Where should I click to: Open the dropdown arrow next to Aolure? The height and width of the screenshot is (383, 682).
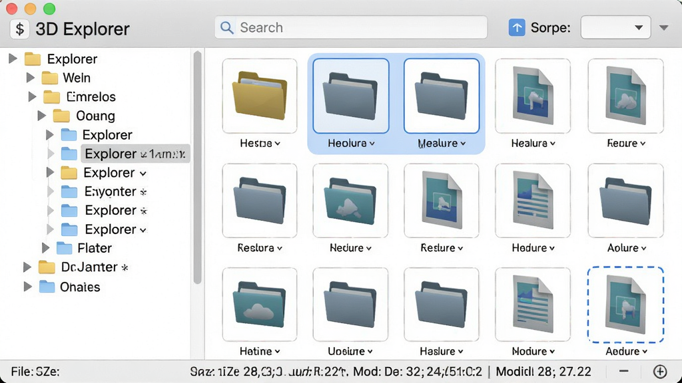tap(644, 249)
